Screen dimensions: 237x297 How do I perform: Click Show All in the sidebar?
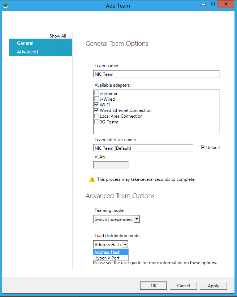58,36
